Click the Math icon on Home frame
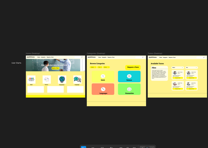The height and width of the screenshot is (148, 208). coord(31,79)
